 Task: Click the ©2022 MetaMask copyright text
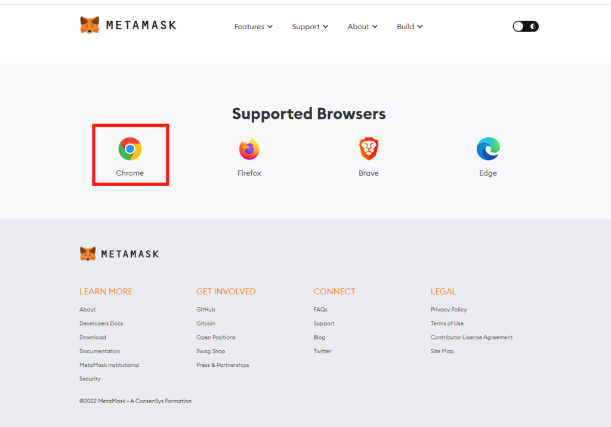[135, 401]
